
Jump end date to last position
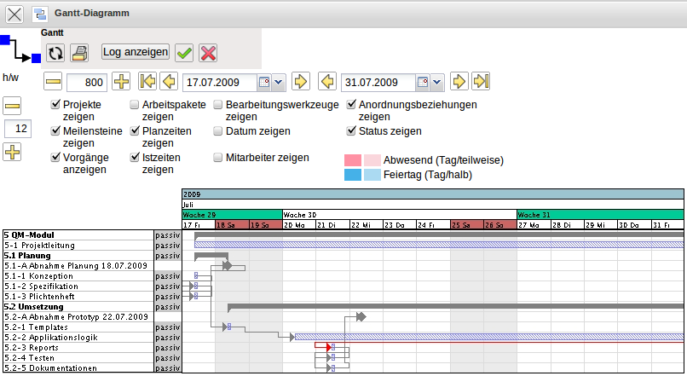click(482, 82)
